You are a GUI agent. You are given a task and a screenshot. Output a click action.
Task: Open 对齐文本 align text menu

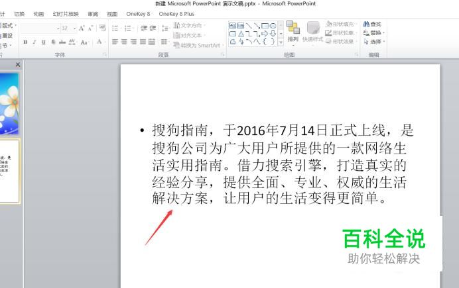pos(189,35)
